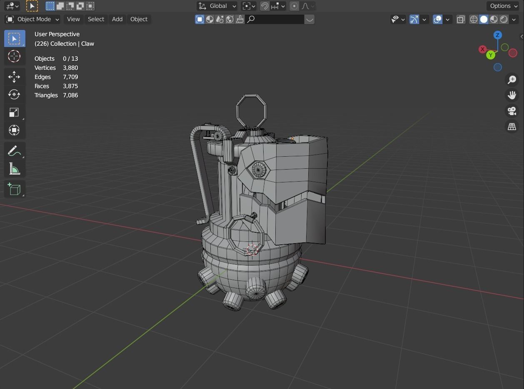
Task: Toggle viewport gizmos display
Action: click(414, 19)
